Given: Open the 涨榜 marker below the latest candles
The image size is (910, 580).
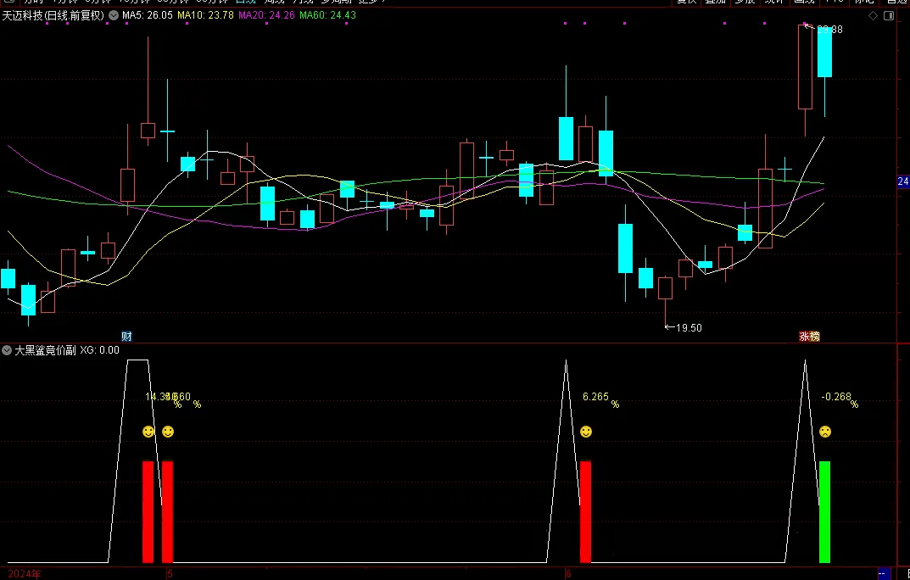Looking at the screenshot, I should pyautogui.click(x=809, y=337).
